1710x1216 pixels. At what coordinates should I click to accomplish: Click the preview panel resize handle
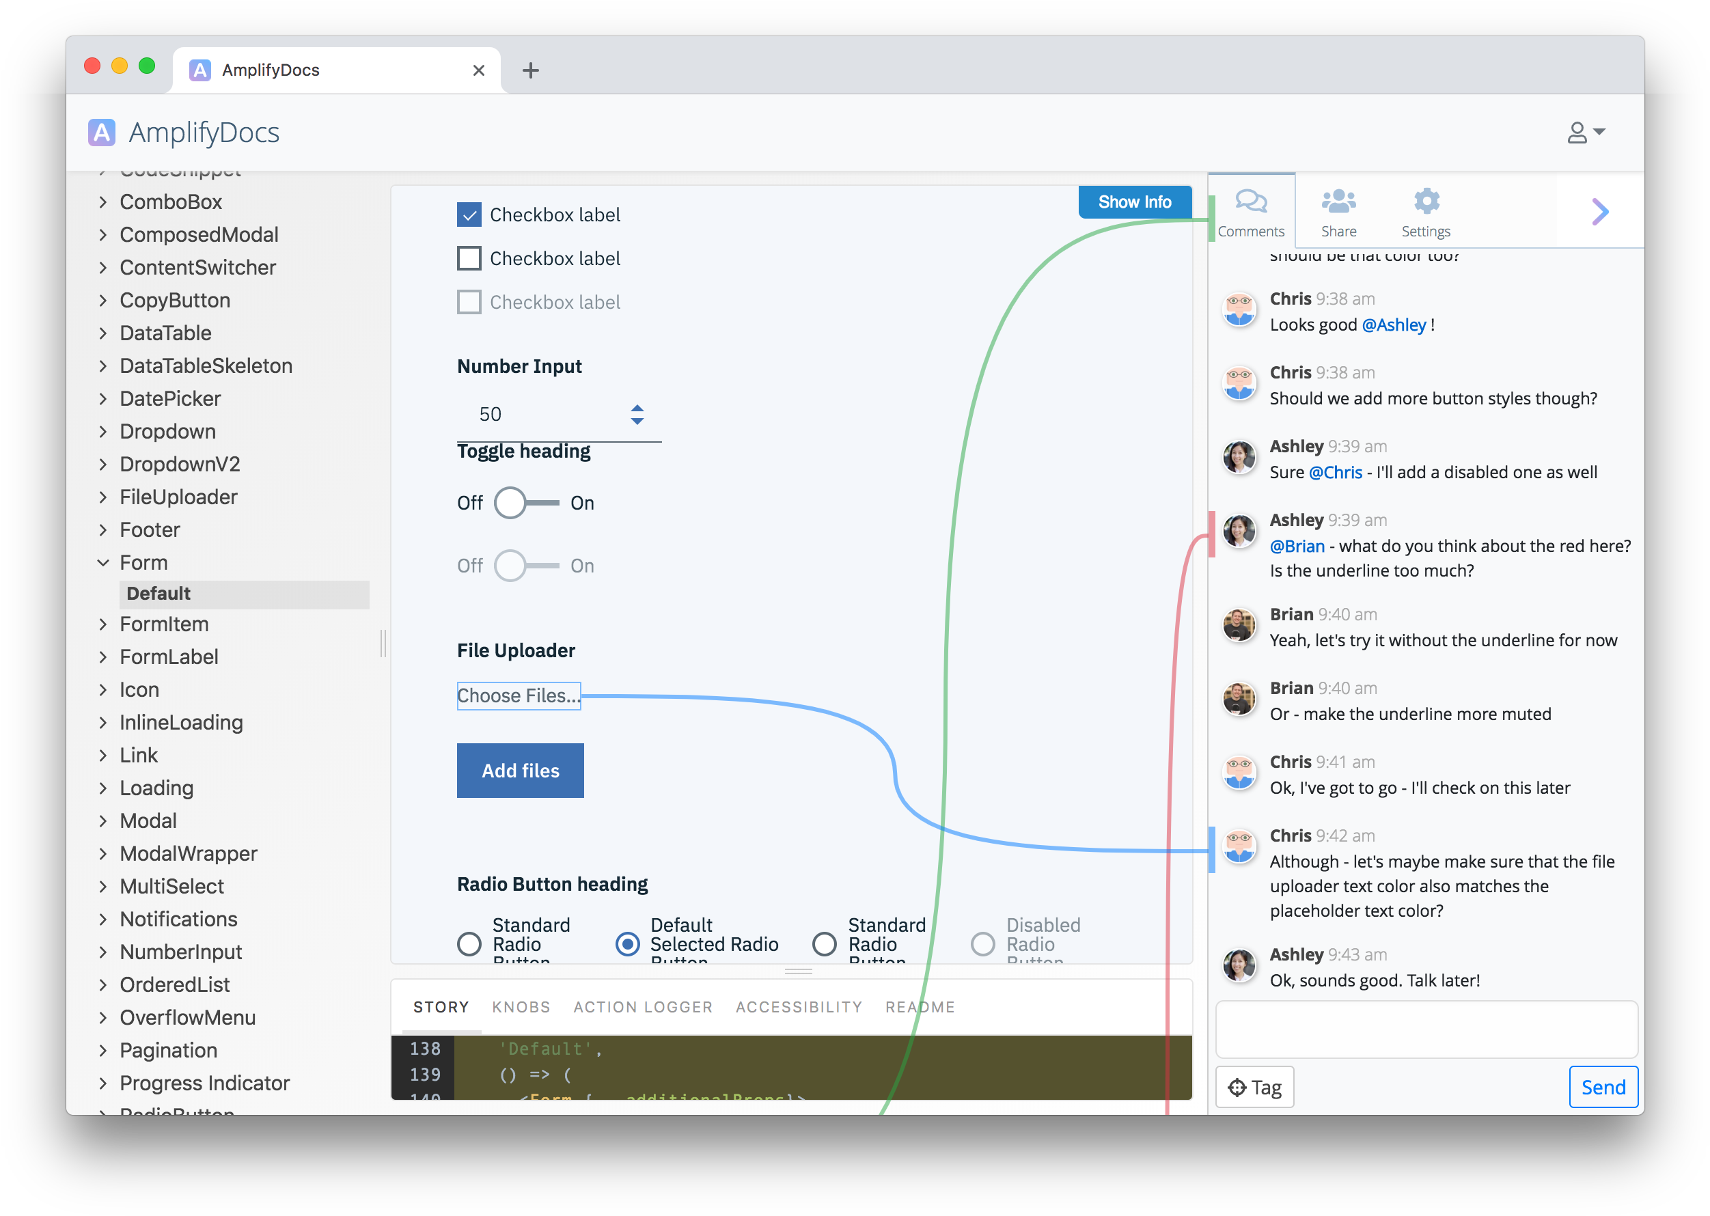tap(798, 971)
